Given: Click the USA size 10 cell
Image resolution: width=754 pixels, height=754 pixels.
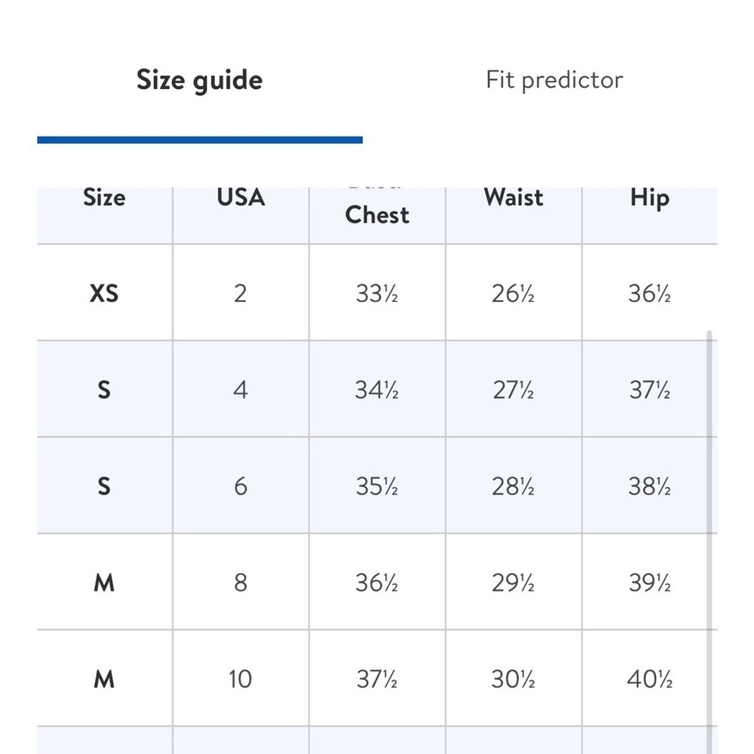Looking at the screenshot, I should [x=241, y=679].
